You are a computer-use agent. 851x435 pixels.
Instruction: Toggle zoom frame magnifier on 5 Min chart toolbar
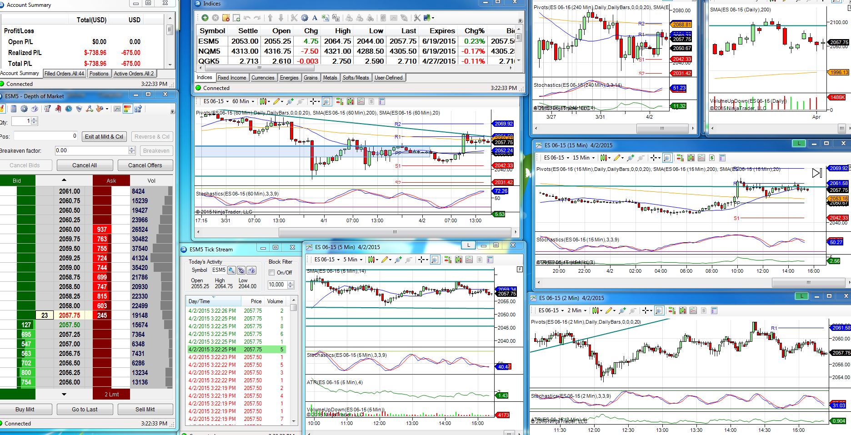tap(435, 260)
